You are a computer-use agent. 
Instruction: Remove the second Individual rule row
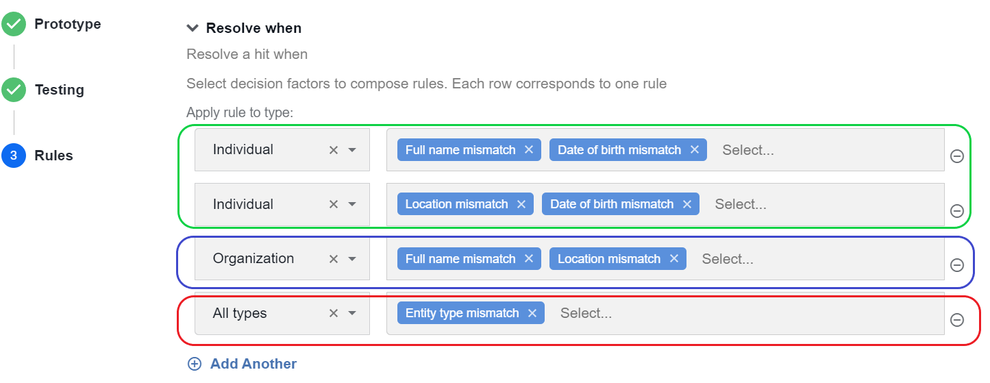click(x=957, y=211)
